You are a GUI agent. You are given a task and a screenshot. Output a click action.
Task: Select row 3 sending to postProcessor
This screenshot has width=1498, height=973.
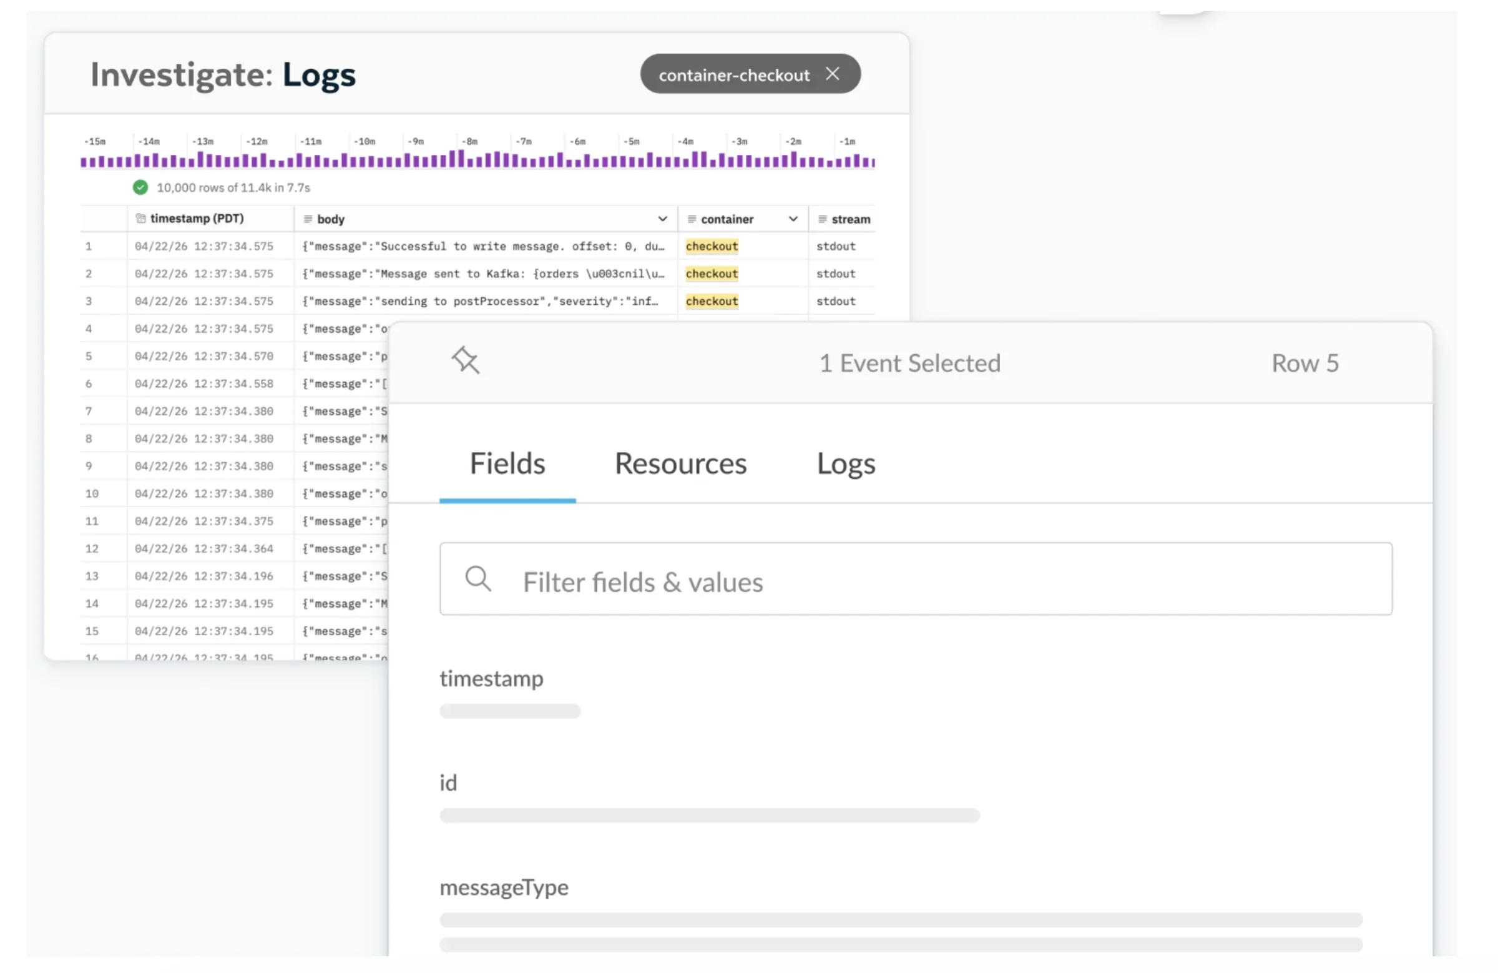click(x=479, y=303)
